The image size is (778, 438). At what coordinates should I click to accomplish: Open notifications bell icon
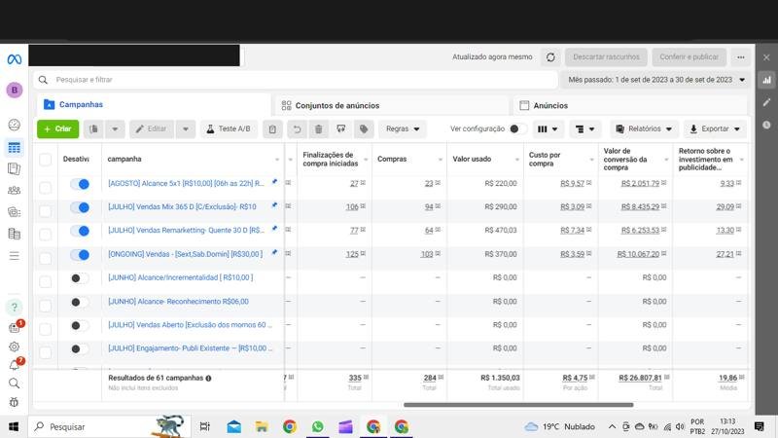click(15, 366)
